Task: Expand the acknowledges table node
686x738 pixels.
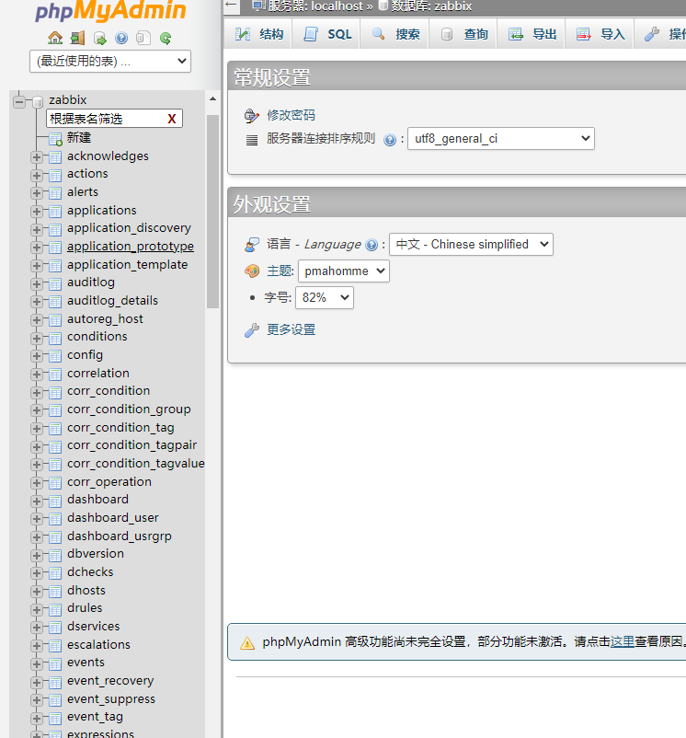Action: click(37, 156)
